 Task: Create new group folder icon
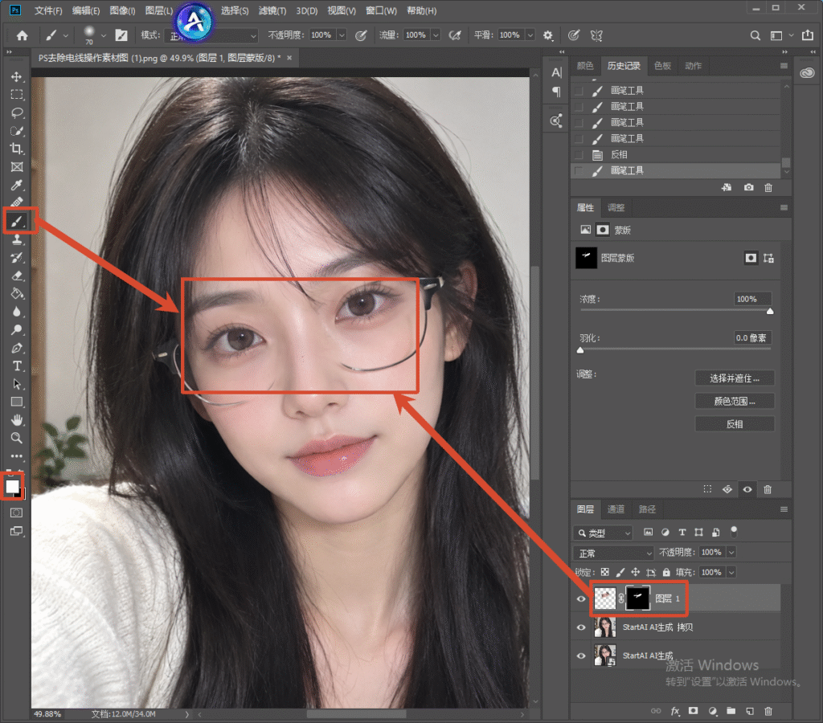coord(731,711)
